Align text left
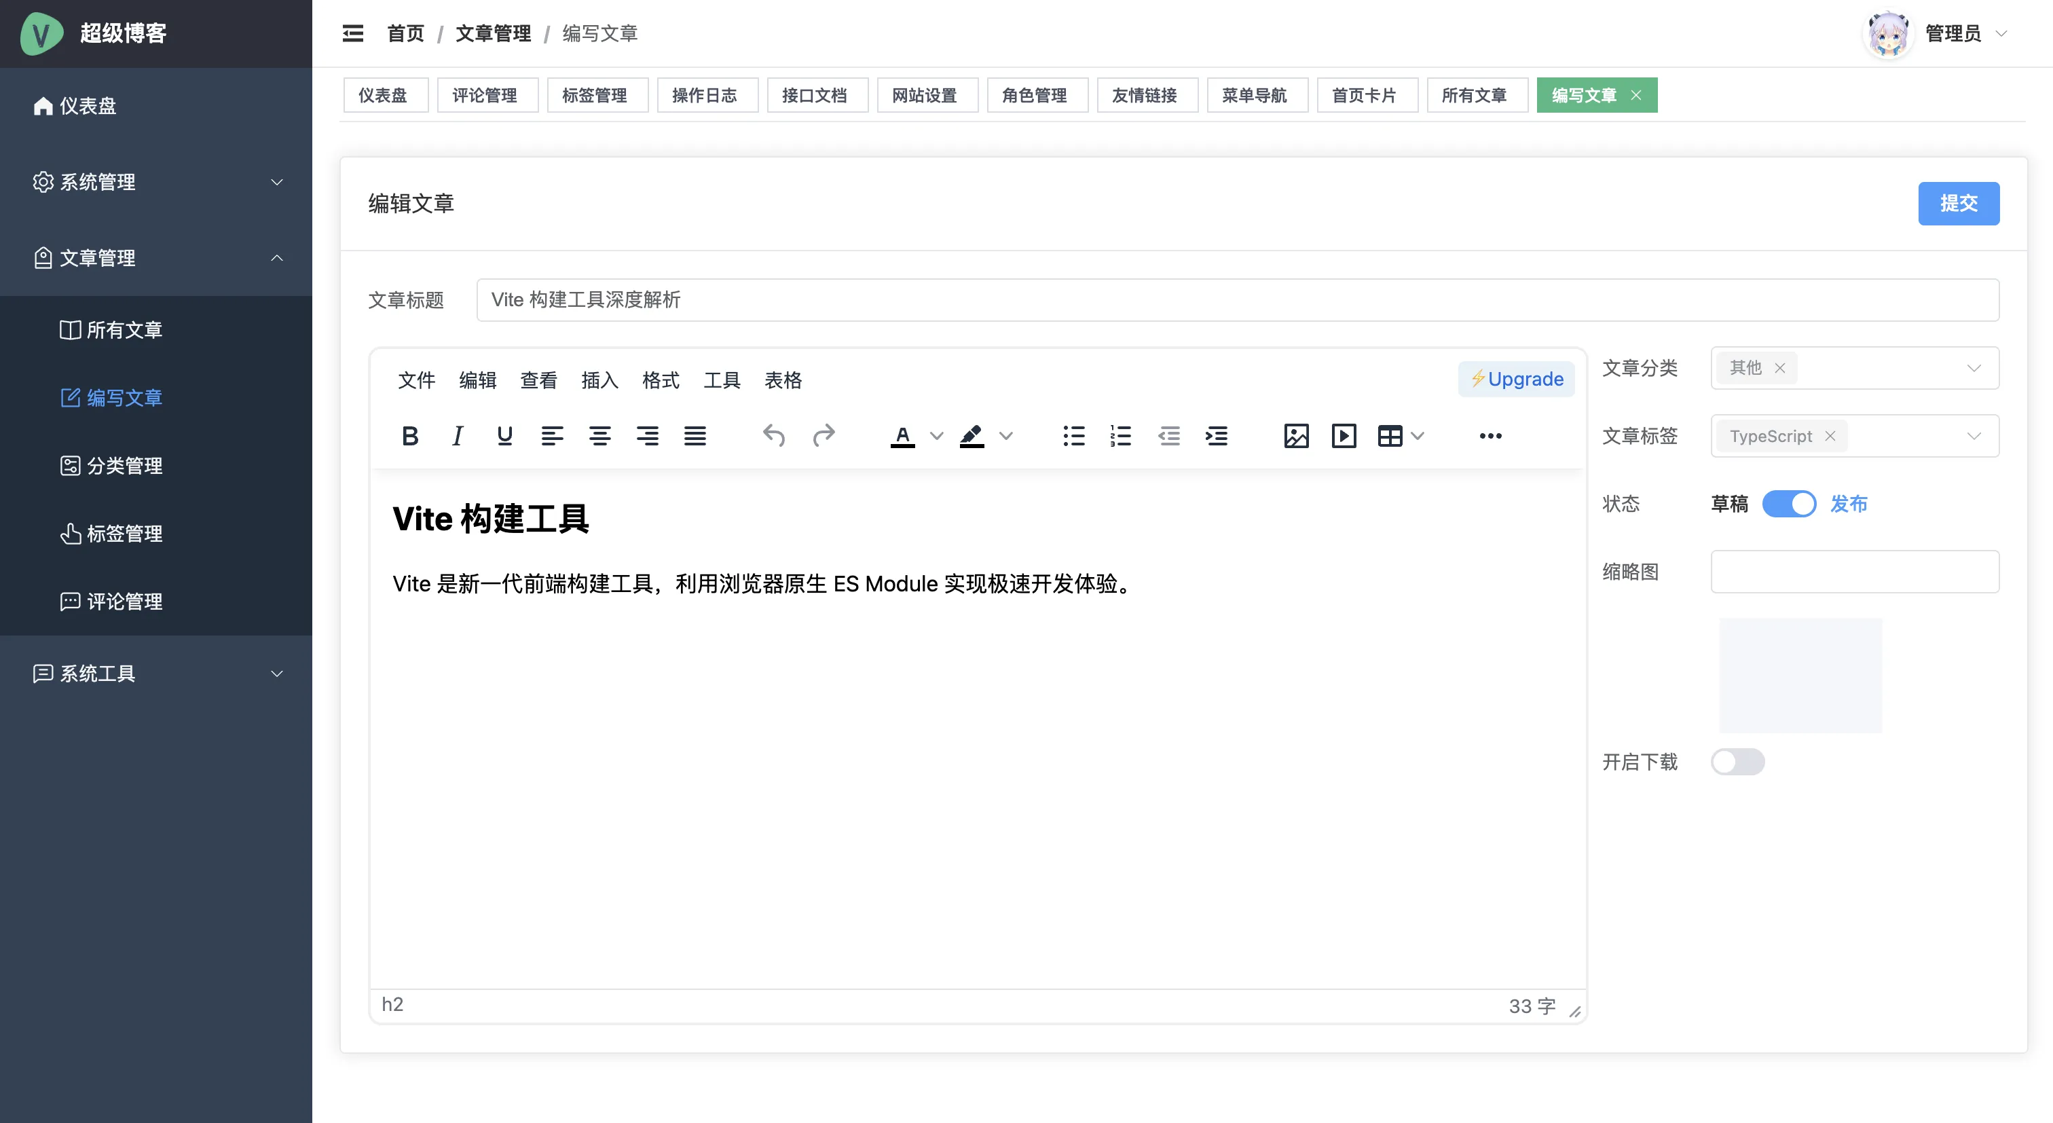The image size is (2053, 1123). pos(553,436)
